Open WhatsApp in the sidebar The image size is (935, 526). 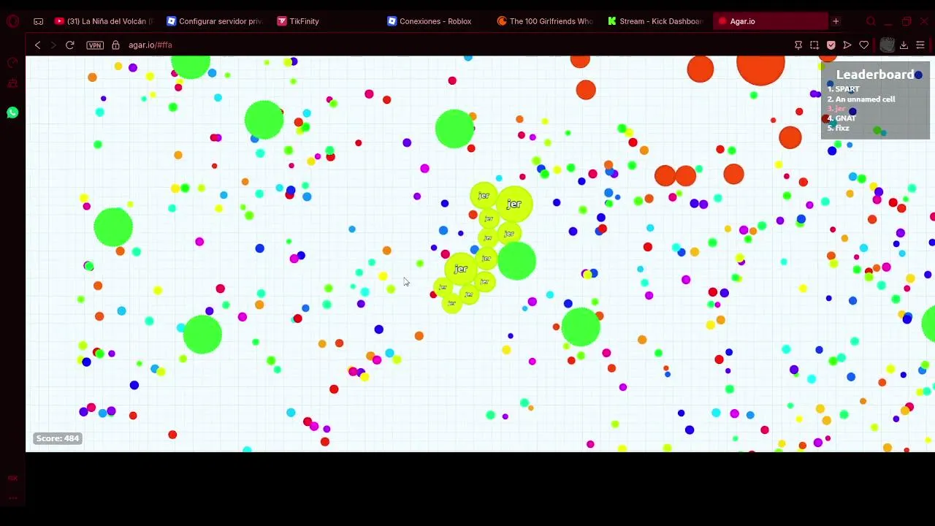tap(12, 113)
